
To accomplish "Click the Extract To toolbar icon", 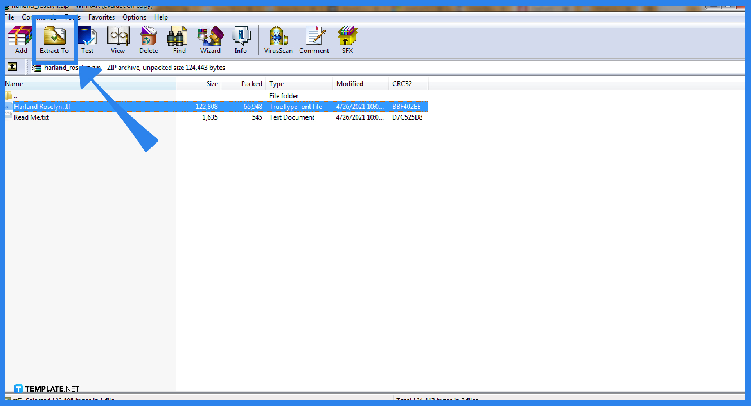I will point(54,40).
